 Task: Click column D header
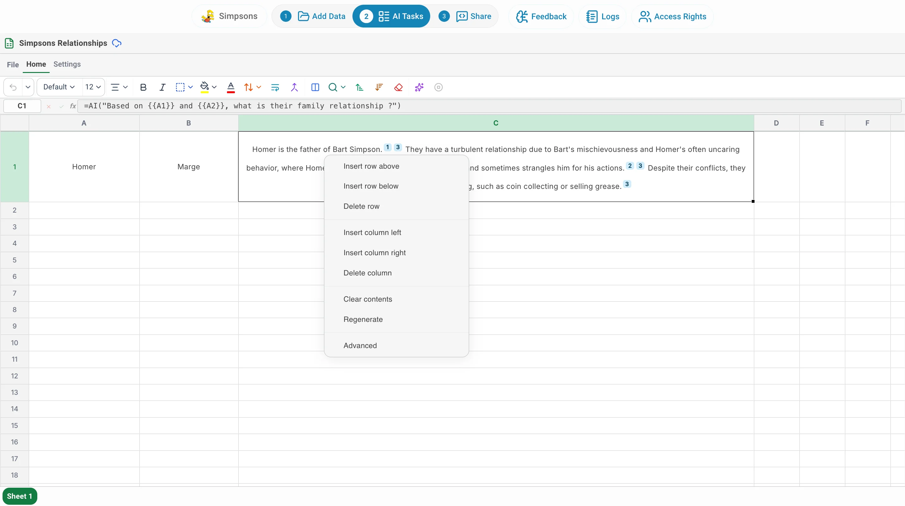point(776,123)
